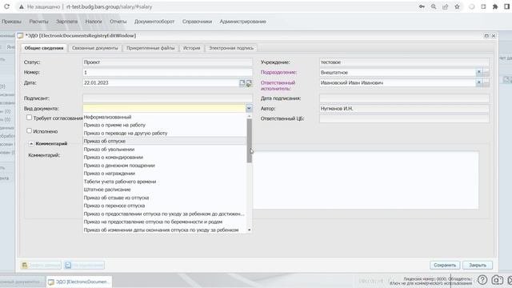Viewport: 512px width, 288px height.
Task: Click the dropdown list scroll down arrow
Action: tap(249, 230)
